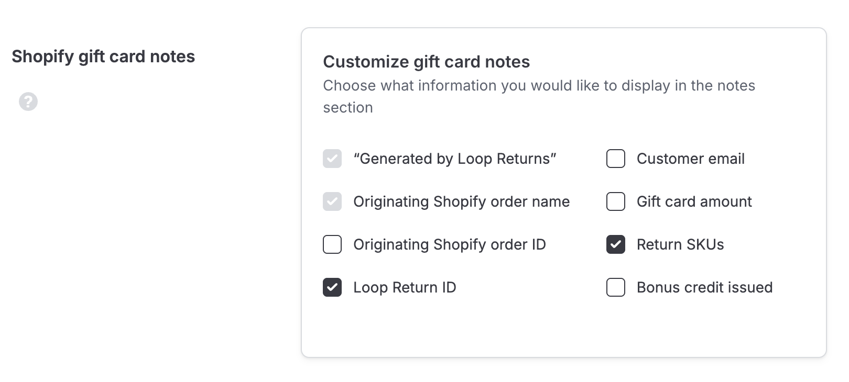
Task: Click the "Choose what information" description text
Action: (x=539, y=96)
